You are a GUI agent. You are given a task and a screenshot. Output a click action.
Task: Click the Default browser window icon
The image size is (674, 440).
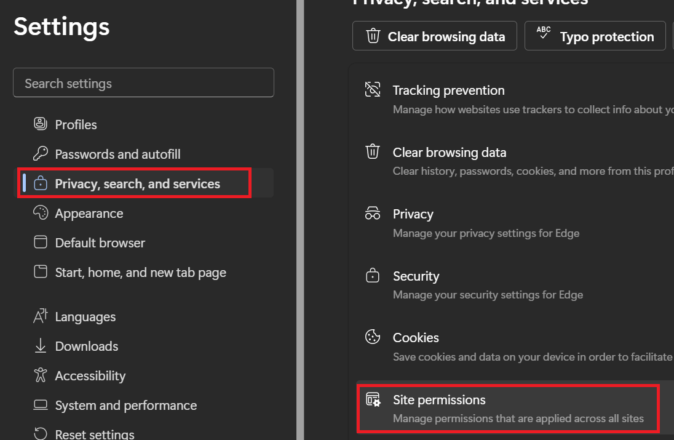(x=41, y=242)
